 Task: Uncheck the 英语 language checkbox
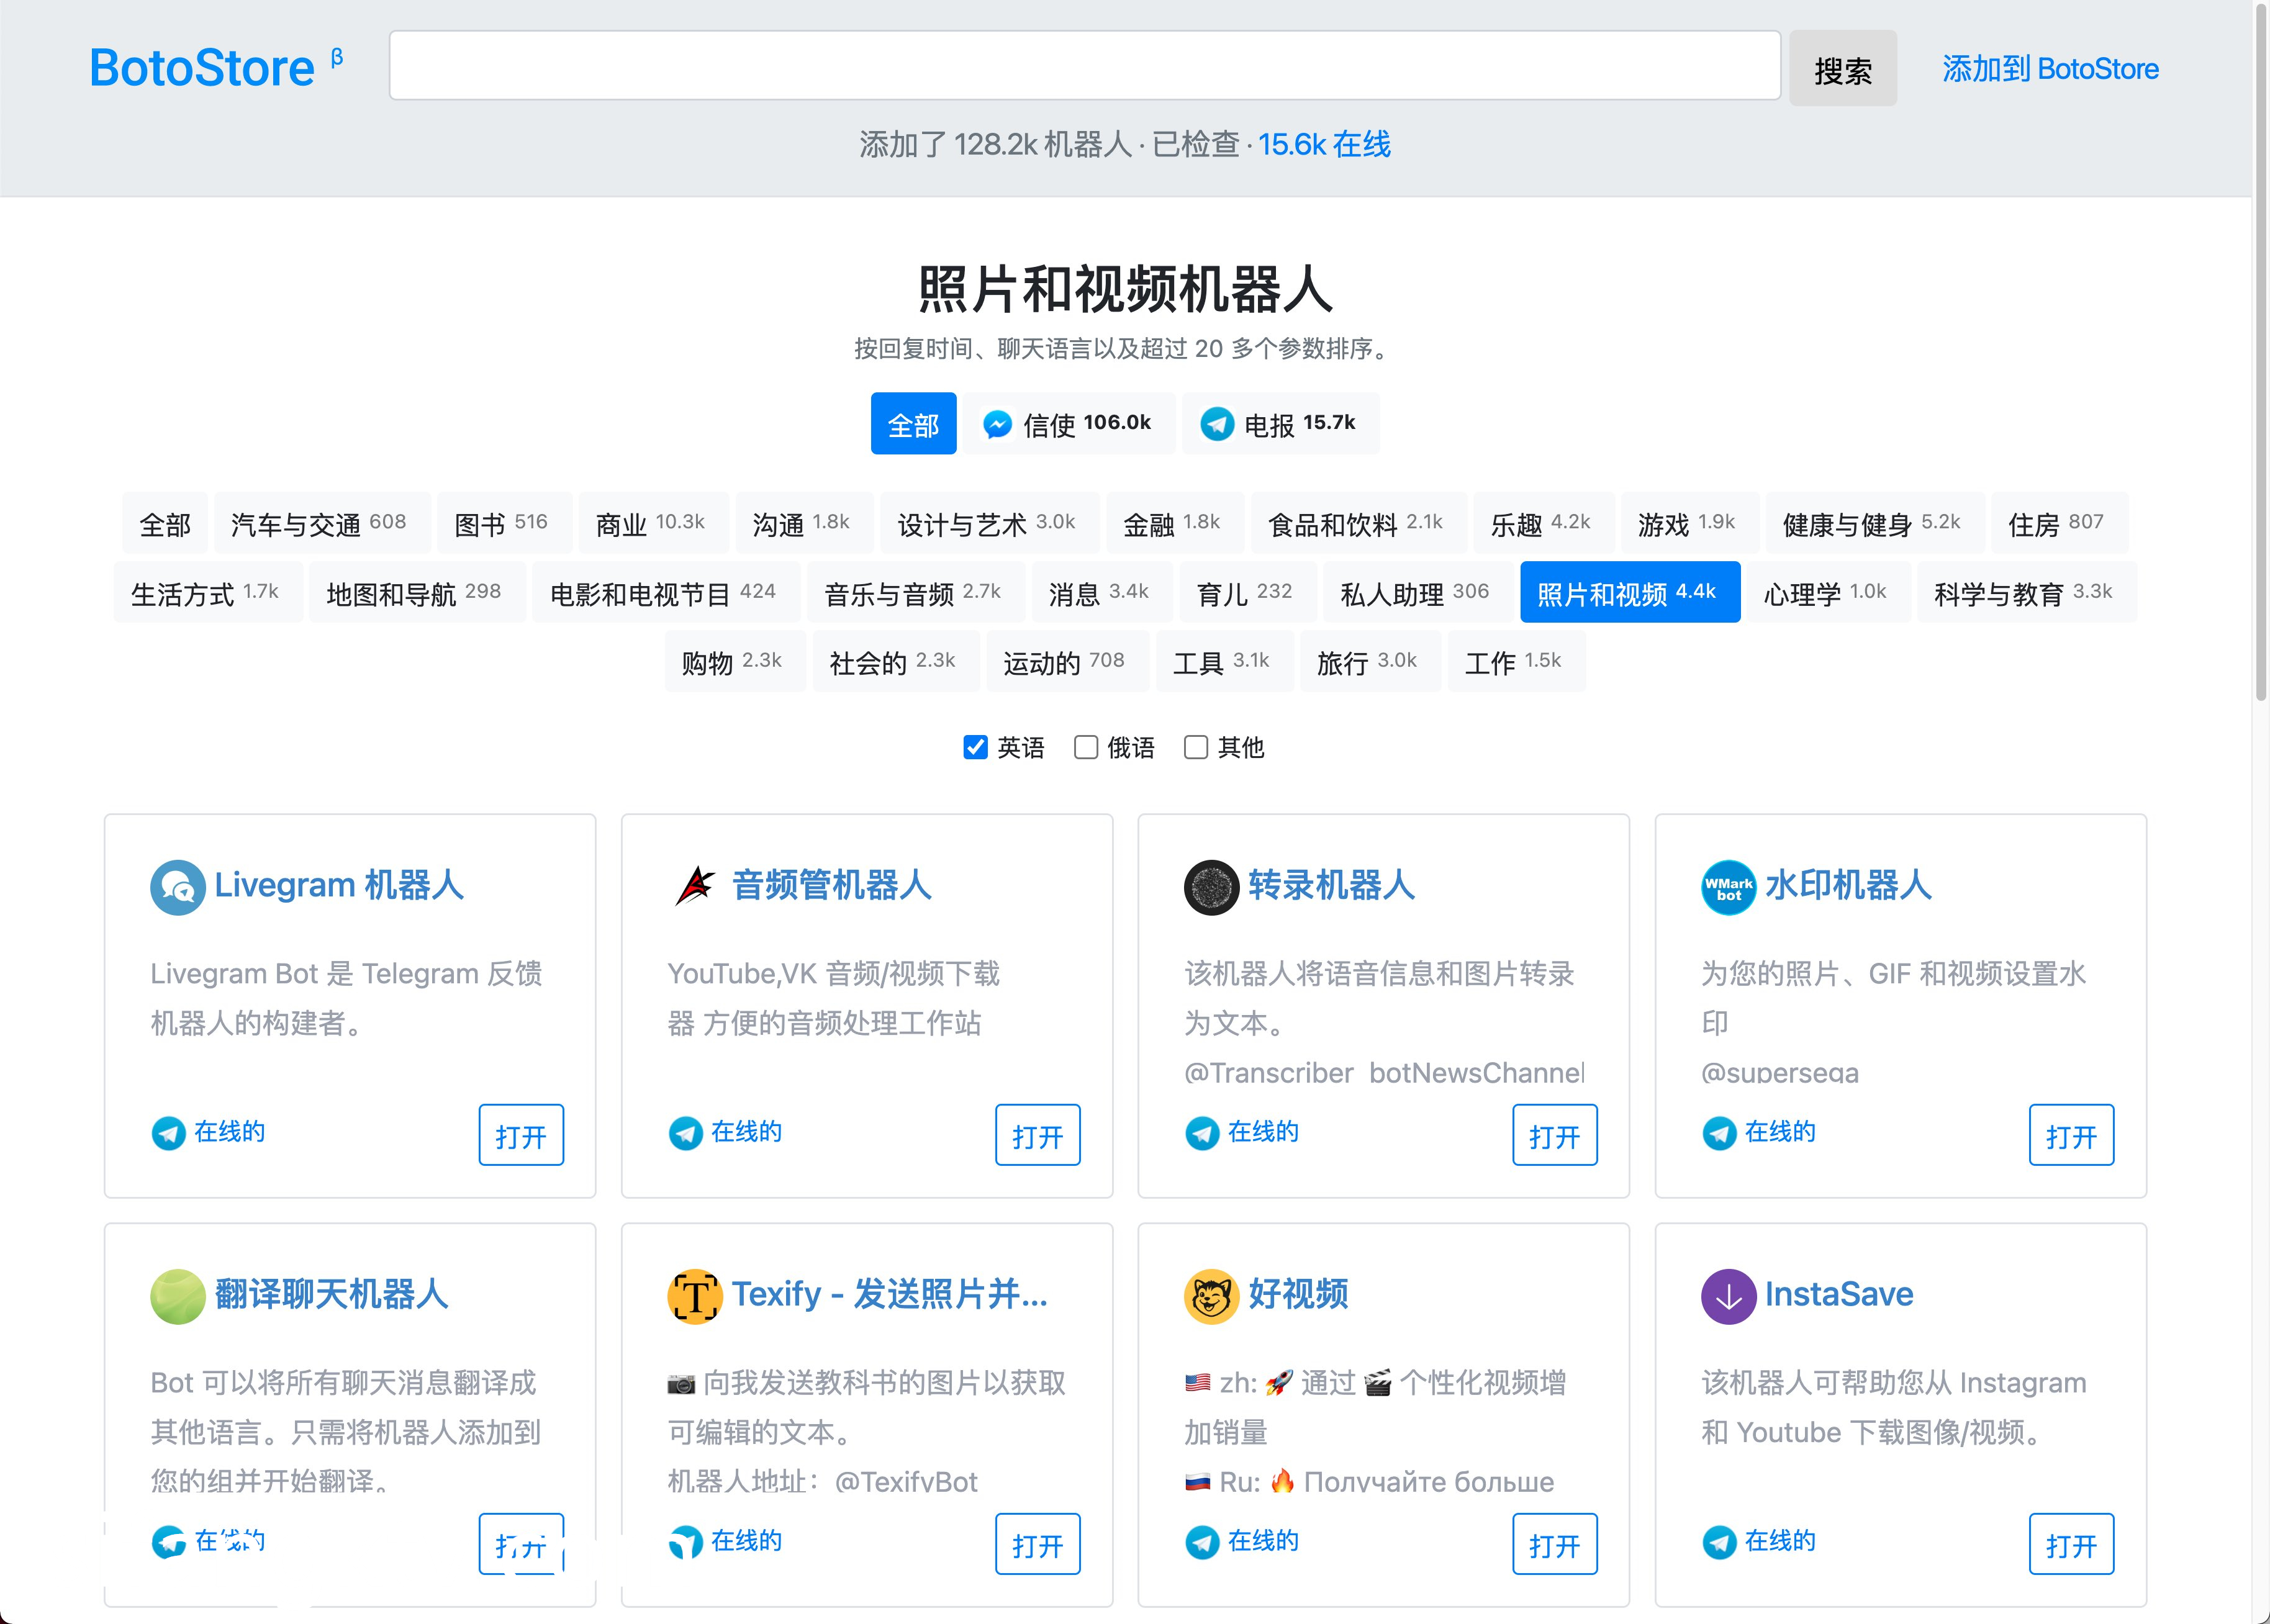click(x=975, y=747)
